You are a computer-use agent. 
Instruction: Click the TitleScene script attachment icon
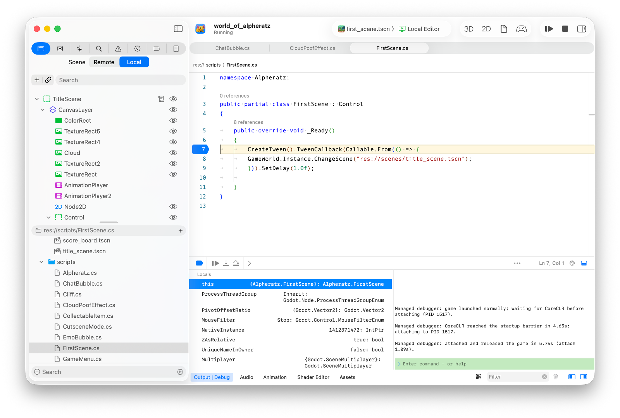click(x=161, y=99)
